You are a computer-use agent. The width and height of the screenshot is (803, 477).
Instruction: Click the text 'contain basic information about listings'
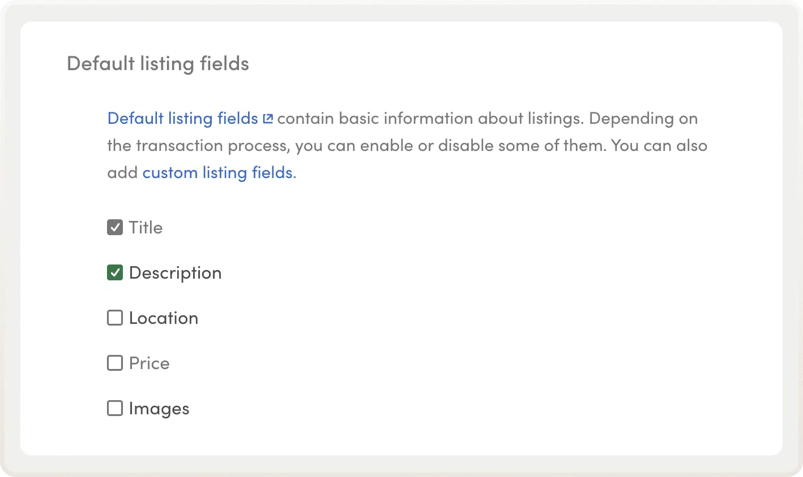pyautogui.click(x=430, y=119)
